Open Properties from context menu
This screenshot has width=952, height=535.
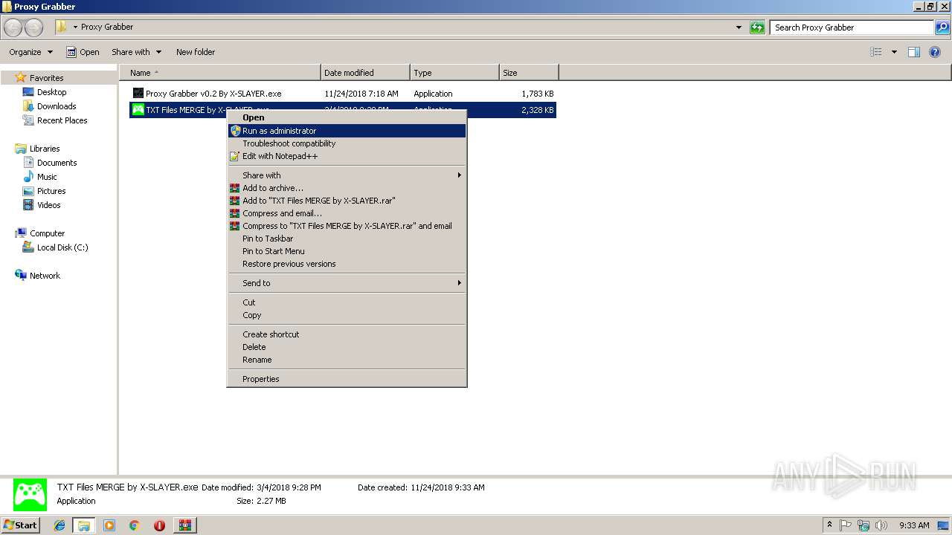coord(347,379)
